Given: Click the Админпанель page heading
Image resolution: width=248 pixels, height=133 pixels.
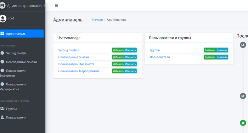Looking at the screenshot, I should (68, 20).
